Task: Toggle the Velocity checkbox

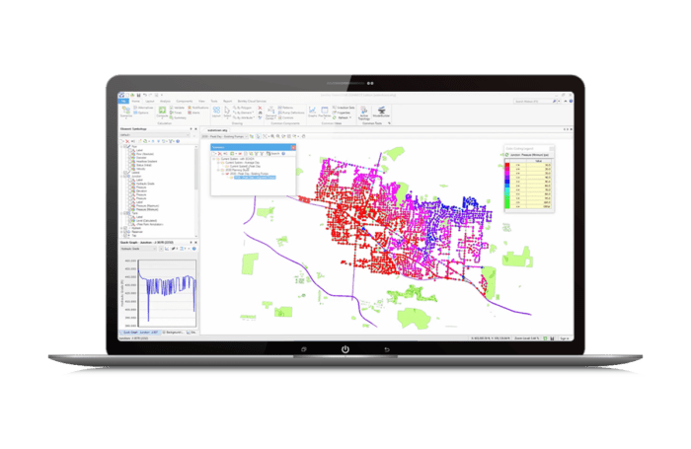Action: tap(130, 169)
